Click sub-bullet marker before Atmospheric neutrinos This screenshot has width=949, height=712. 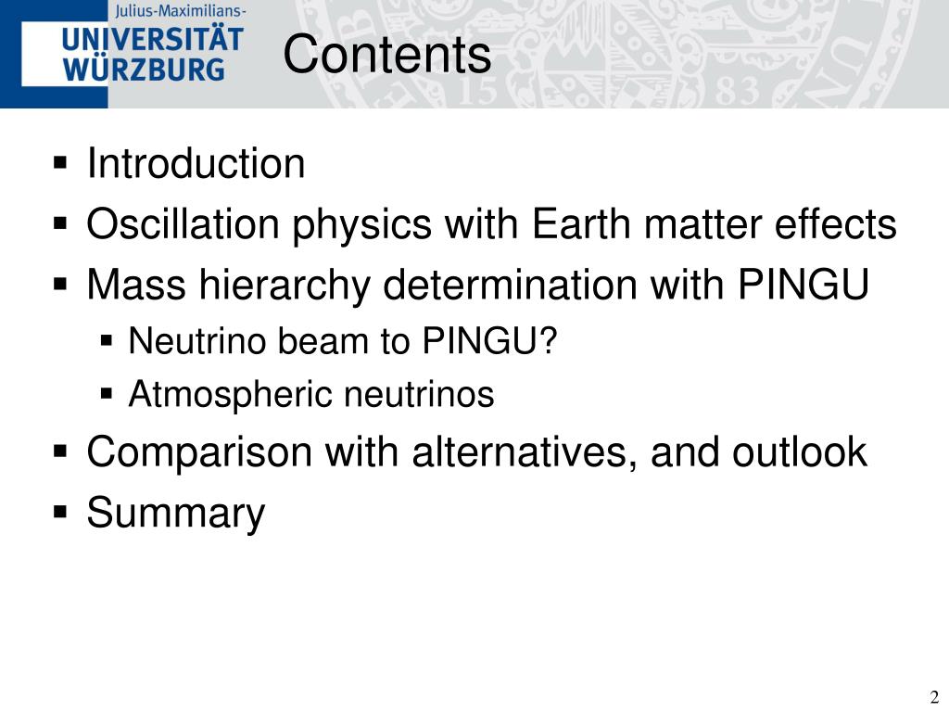tap(107, 395)
